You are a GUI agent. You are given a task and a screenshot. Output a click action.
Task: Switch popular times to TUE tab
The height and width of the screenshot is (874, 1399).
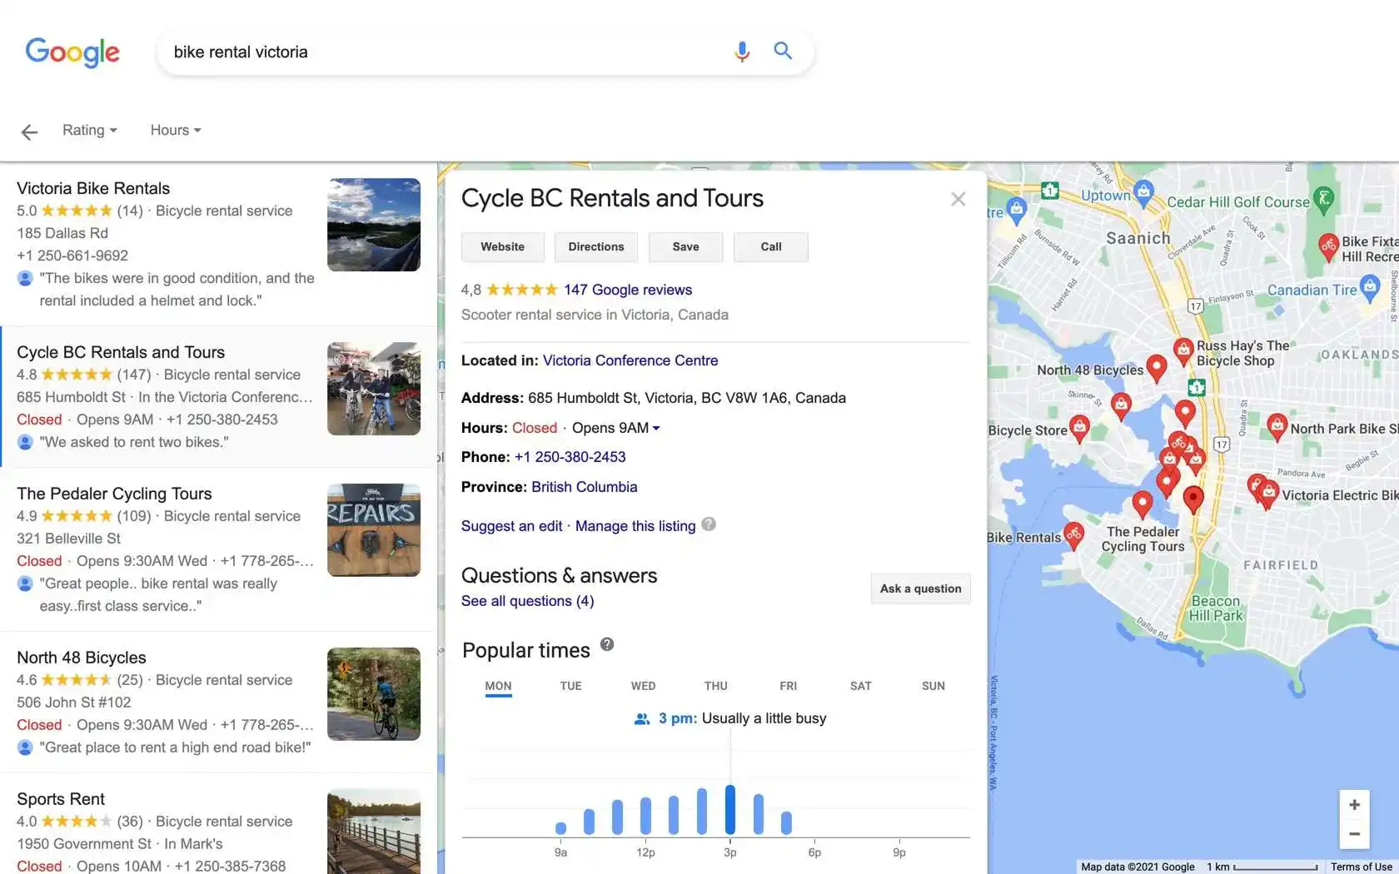click(570, 686)
